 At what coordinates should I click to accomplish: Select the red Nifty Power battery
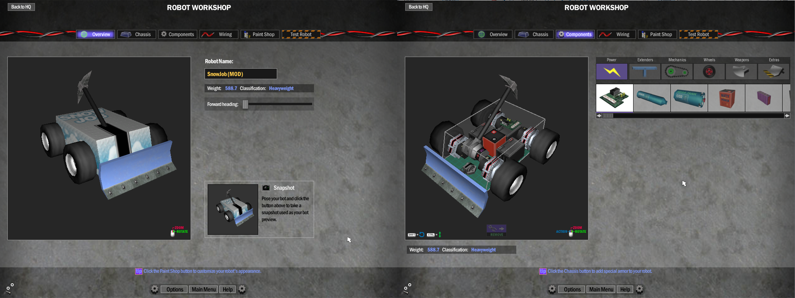(x=726, y=98)
